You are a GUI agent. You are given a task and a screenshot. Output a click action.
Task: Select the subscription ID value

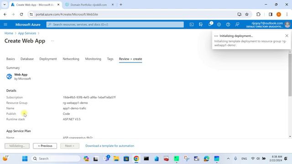click(x=89, y=97)
